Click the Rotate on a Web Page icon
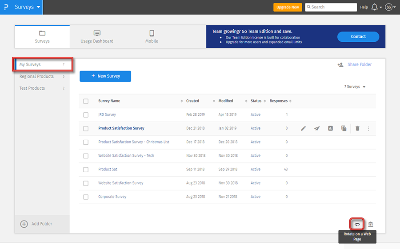The image size is (400, 249). 357,224
